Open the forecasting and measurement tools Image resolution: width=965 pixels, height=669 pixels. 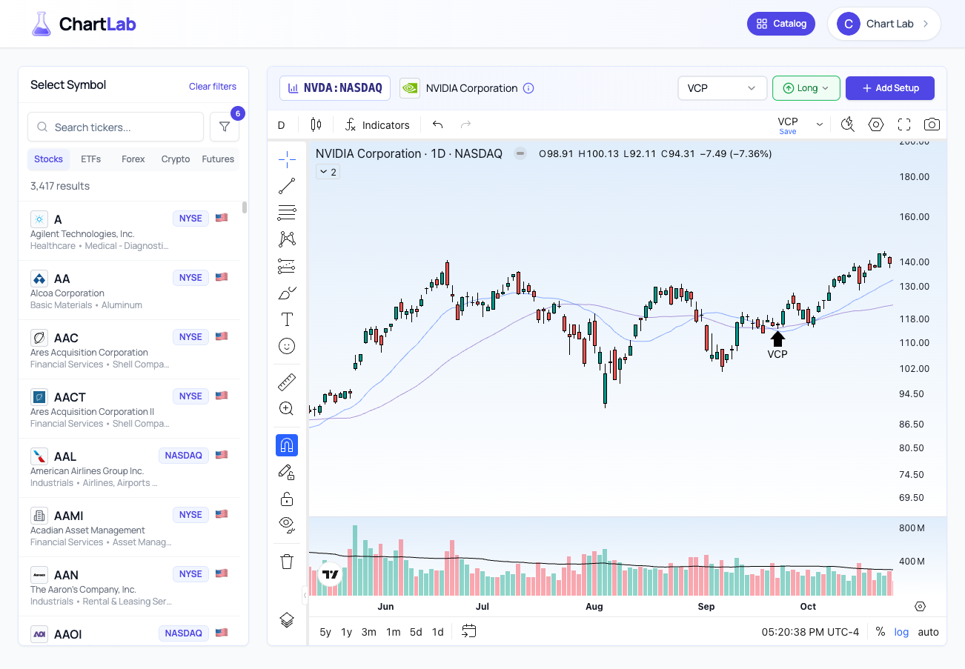[x=287, y=265]
